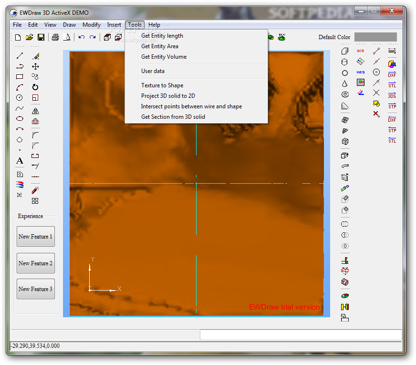The height and width of the screenshot is (365, 416).
Task: Choose Intersect points between wire and shape
Action: point(197,106)
